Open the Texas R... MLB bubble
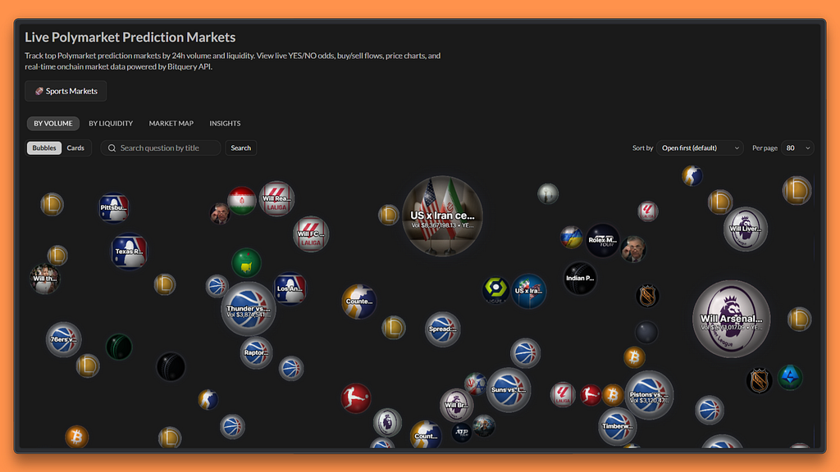Screen dimensions: 840x472 129,251
